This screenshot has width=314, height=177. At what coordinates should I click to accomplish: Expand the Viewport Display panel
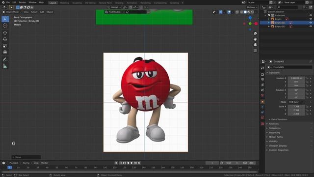coord(278,146)
